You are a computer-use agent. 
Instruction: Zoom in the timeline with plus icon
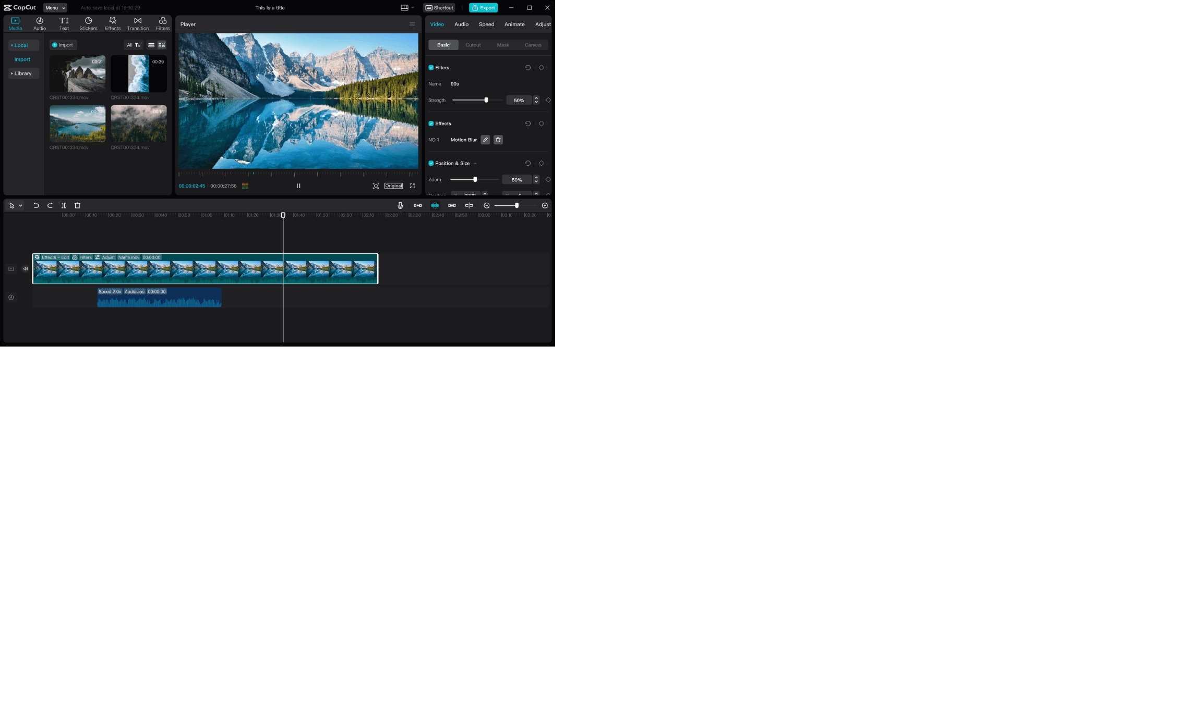pyautogui.click(x=545, y=205)
